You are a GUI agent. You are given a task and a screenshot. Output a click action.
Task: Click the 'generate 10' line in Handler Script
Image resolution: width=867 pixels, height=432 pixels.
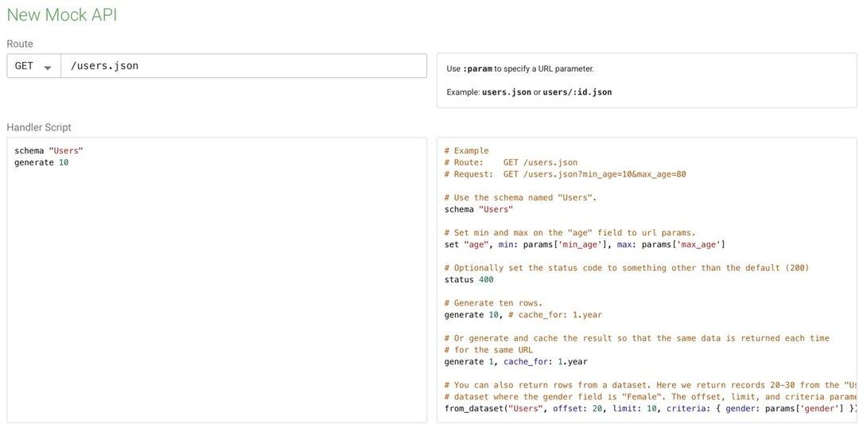tap(41, 162)
